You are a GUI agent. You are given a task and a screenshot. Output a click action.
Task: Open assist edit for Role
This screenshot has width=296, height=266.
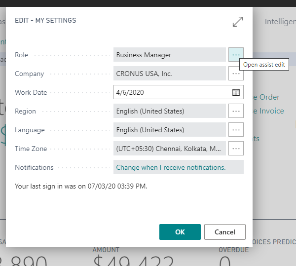click(236, 55)
